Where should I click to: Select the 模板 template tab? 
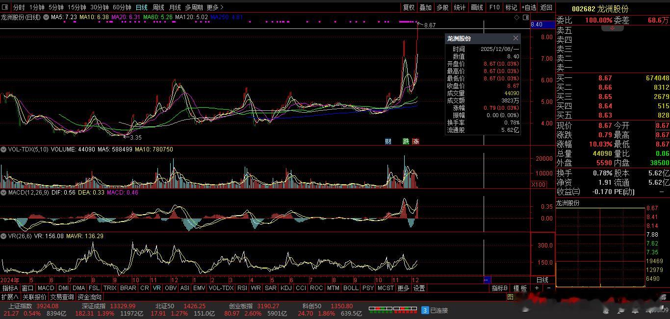[x=520, y=288]
